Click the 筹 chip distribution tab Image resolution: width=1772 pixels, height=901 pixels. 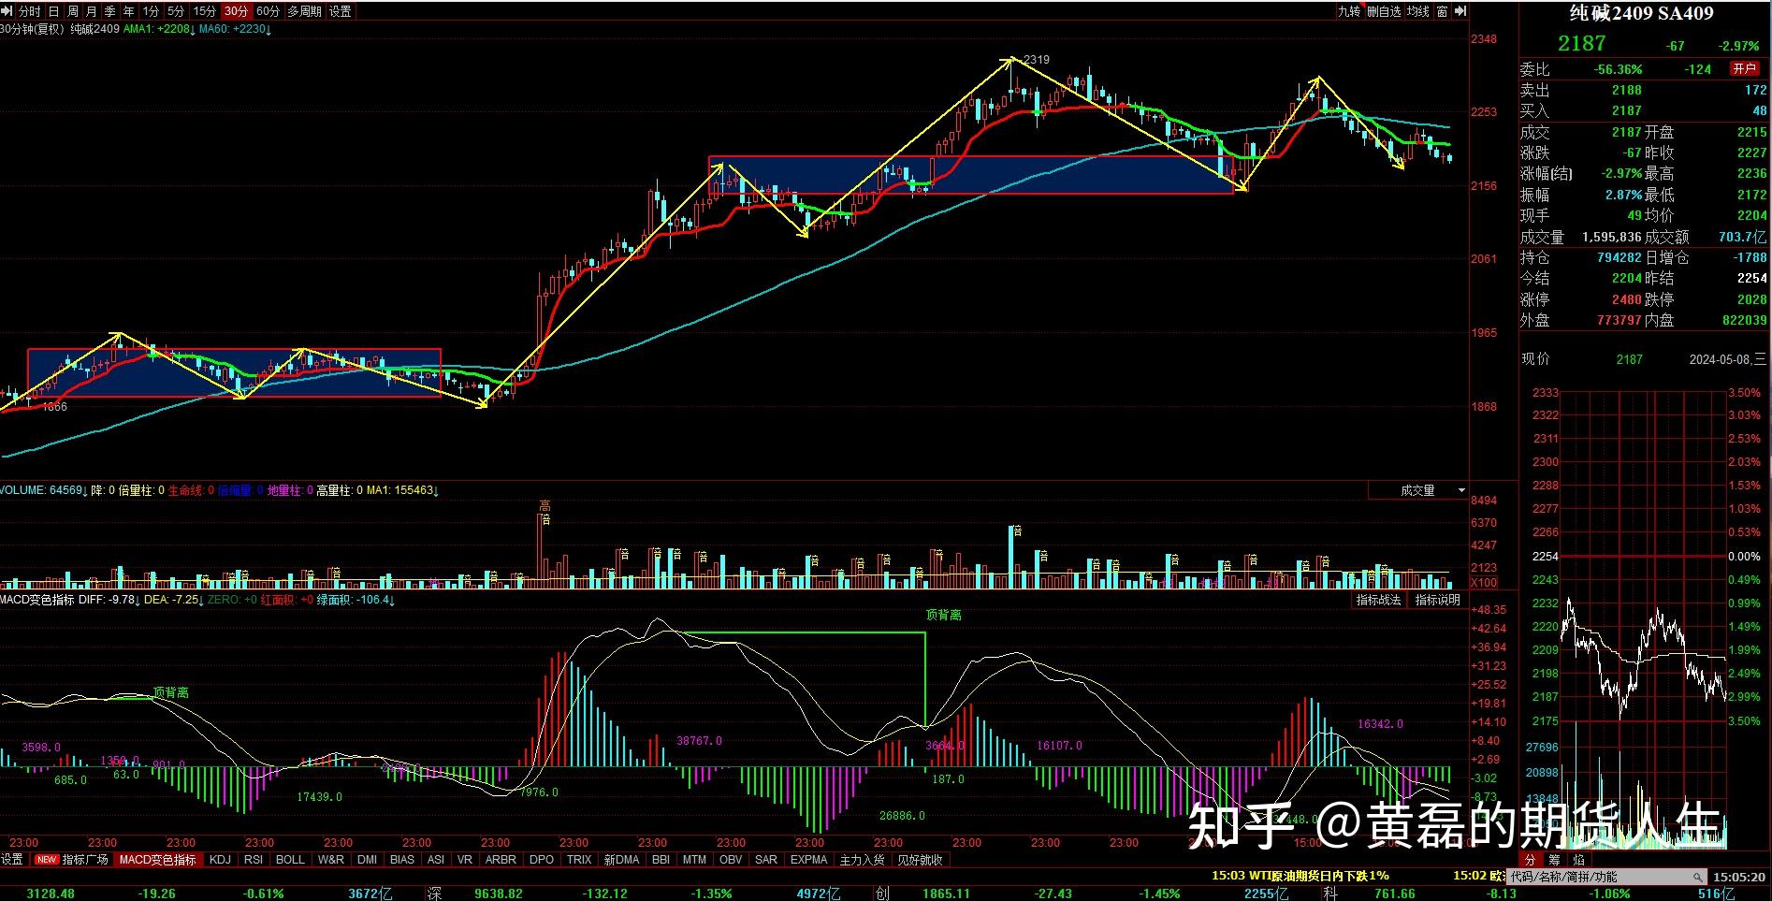(x=1554, y=860)
